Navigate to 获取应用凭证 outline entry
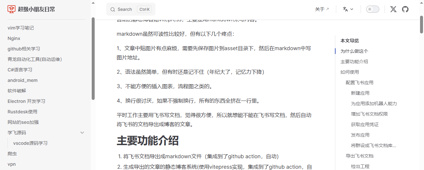This screenshot has width=424, height=170. point(365,124)
